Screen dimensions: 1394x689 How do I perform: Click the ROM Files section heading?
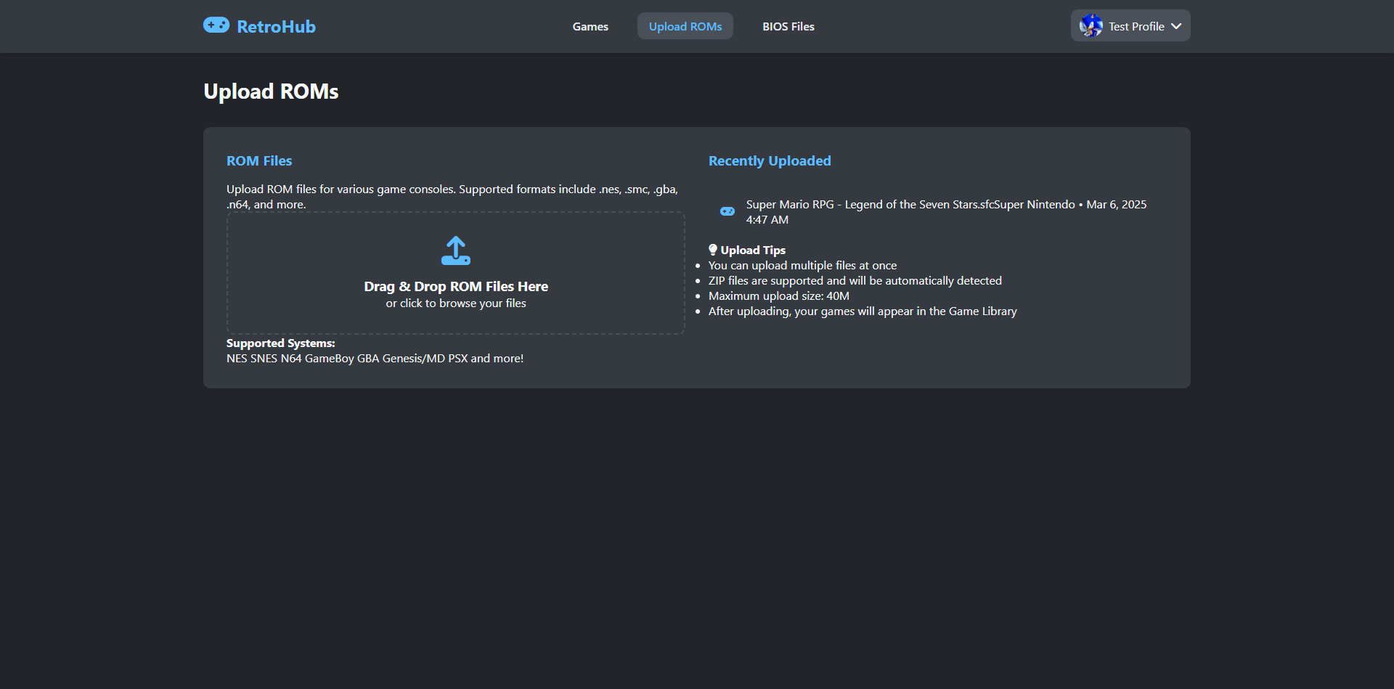point(259,161)
